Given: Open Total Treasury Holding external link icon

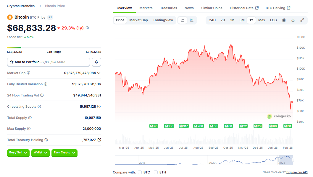Looking at the screenshot, I should (x=99, y=140).
